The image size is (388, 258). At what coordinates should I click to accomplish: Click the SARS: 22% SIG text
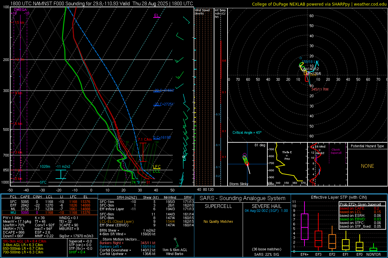click(266, 254)
